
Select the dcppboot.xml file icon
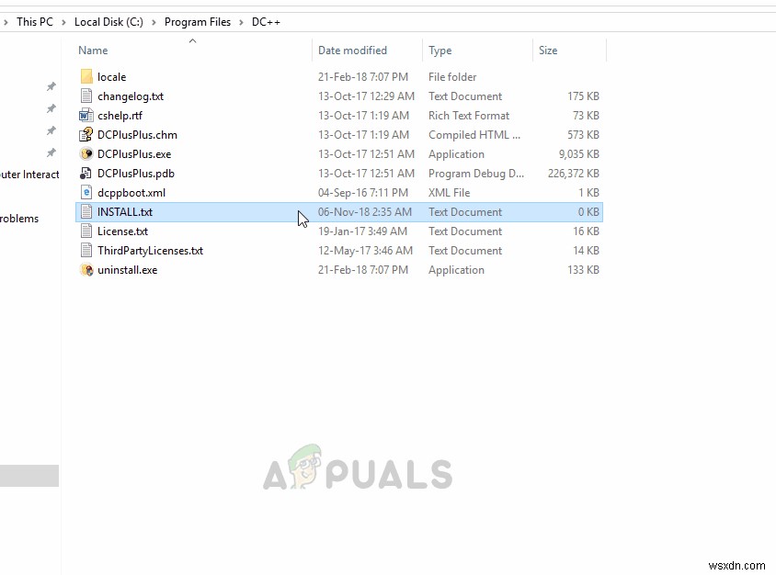tap(86, 192)
